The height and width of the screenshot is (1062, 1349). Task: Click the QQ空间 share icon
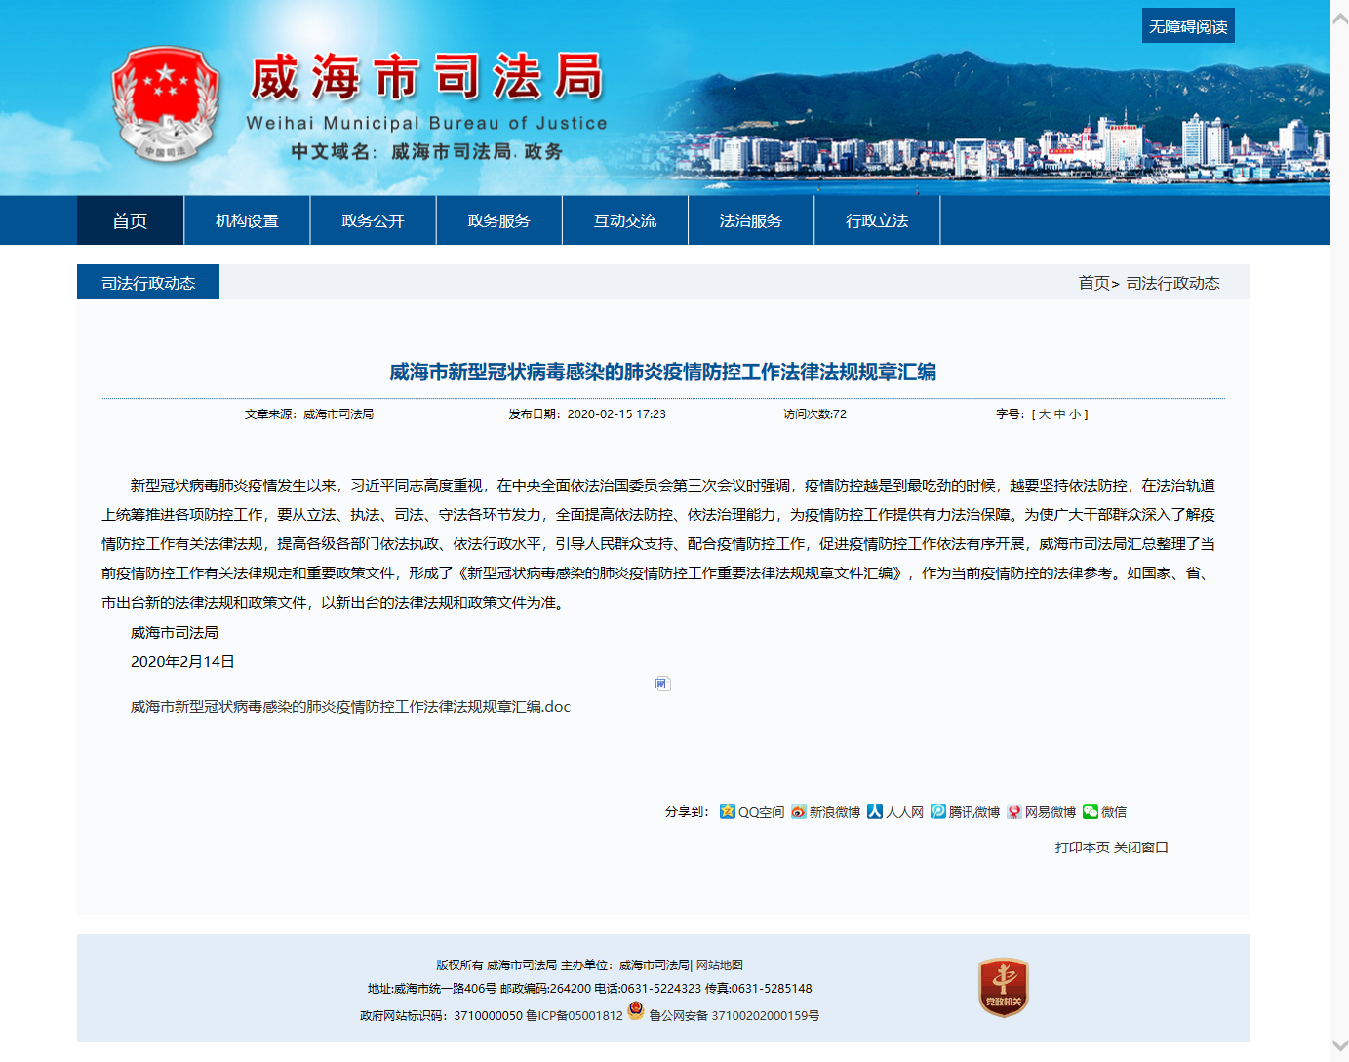point(727,811)
